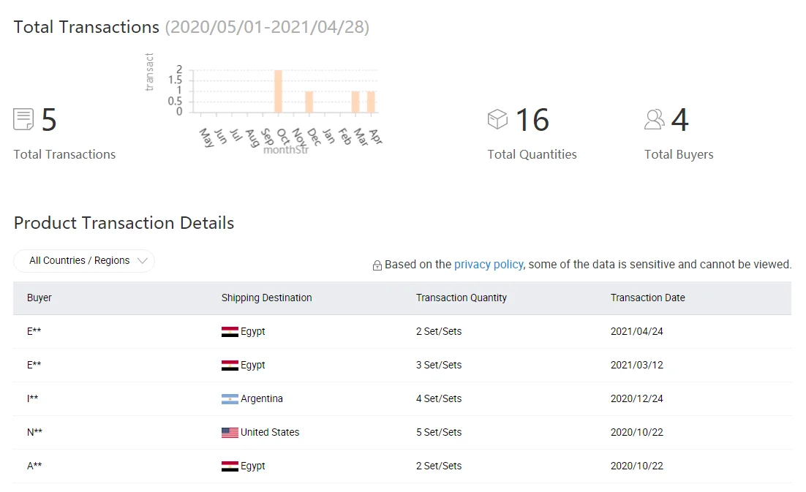The height and width of the screenshot is (492, 806).
Task: Open the All Countries / Regions dropdown
Action: [x=84, y=260]
